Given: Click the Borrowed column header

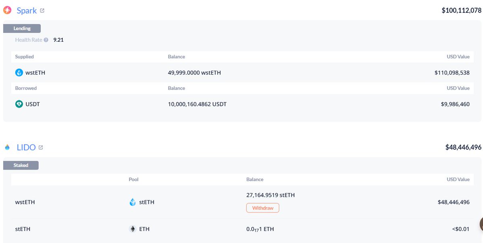Looking at the screenshot, I should [x=26, y=88].
